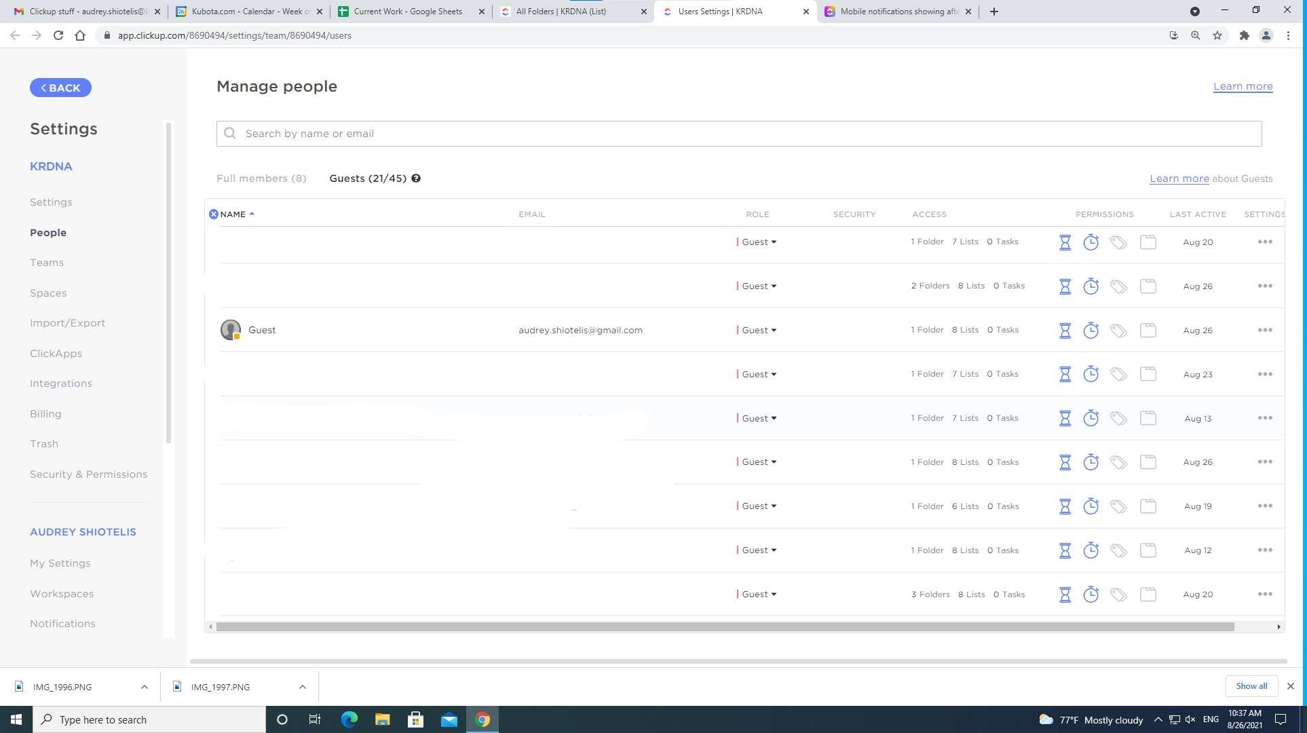Open three-dot settings menu in Aug 13 row
Viewport: 1307px width, 733px height.
pos(1264,418)
